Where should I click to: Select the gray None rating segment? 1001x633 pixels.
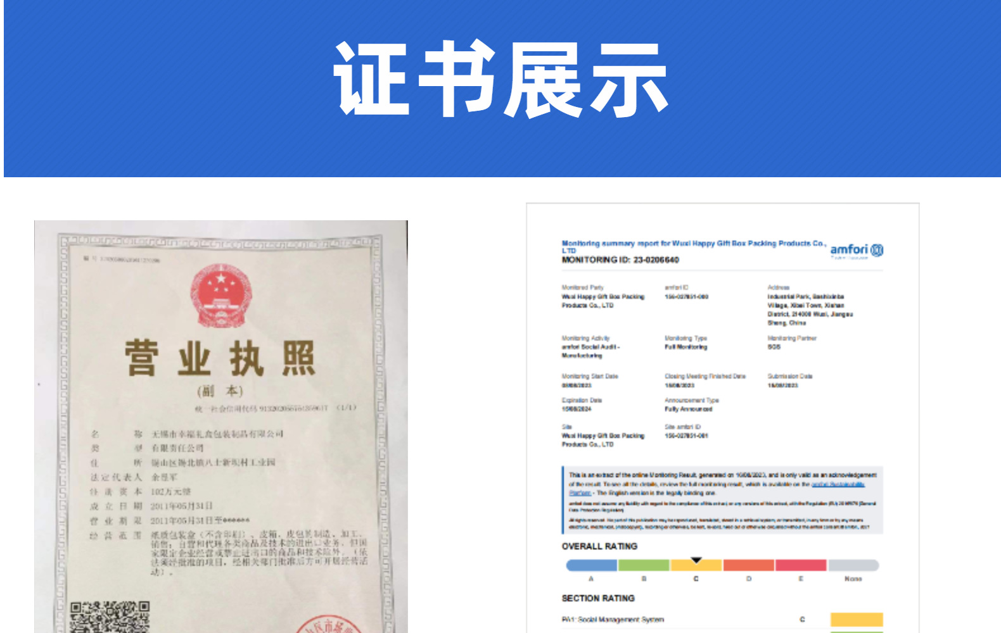tap(853, 565)
